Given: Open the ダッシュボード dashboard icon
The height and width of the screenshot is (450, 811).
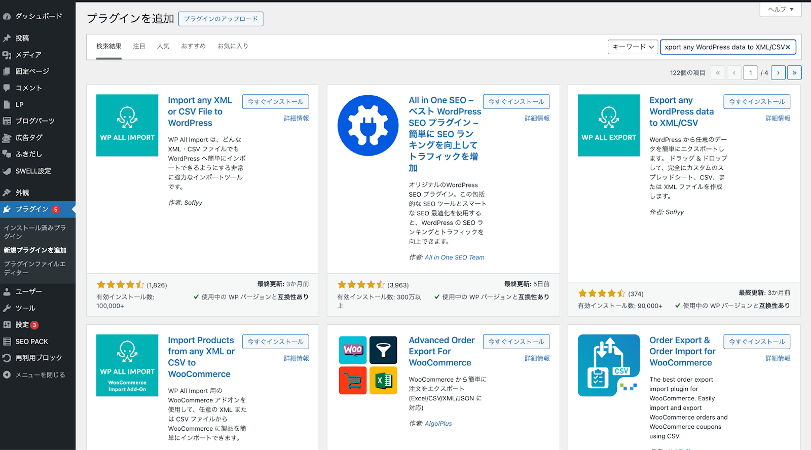Looking at the screenshot, I should (x=7, y=16).
